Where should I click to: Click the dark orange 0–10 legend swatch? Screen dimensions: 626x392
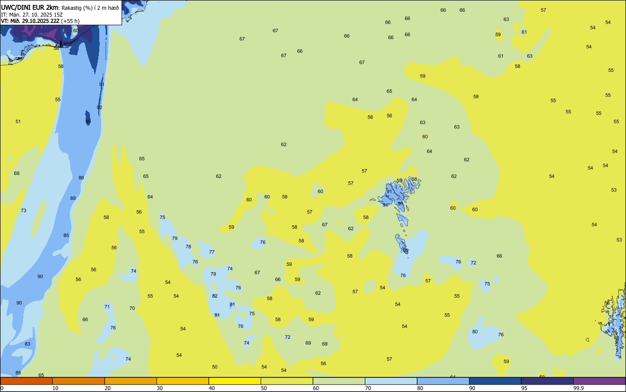pyautogui.click(x=26, y=381)
